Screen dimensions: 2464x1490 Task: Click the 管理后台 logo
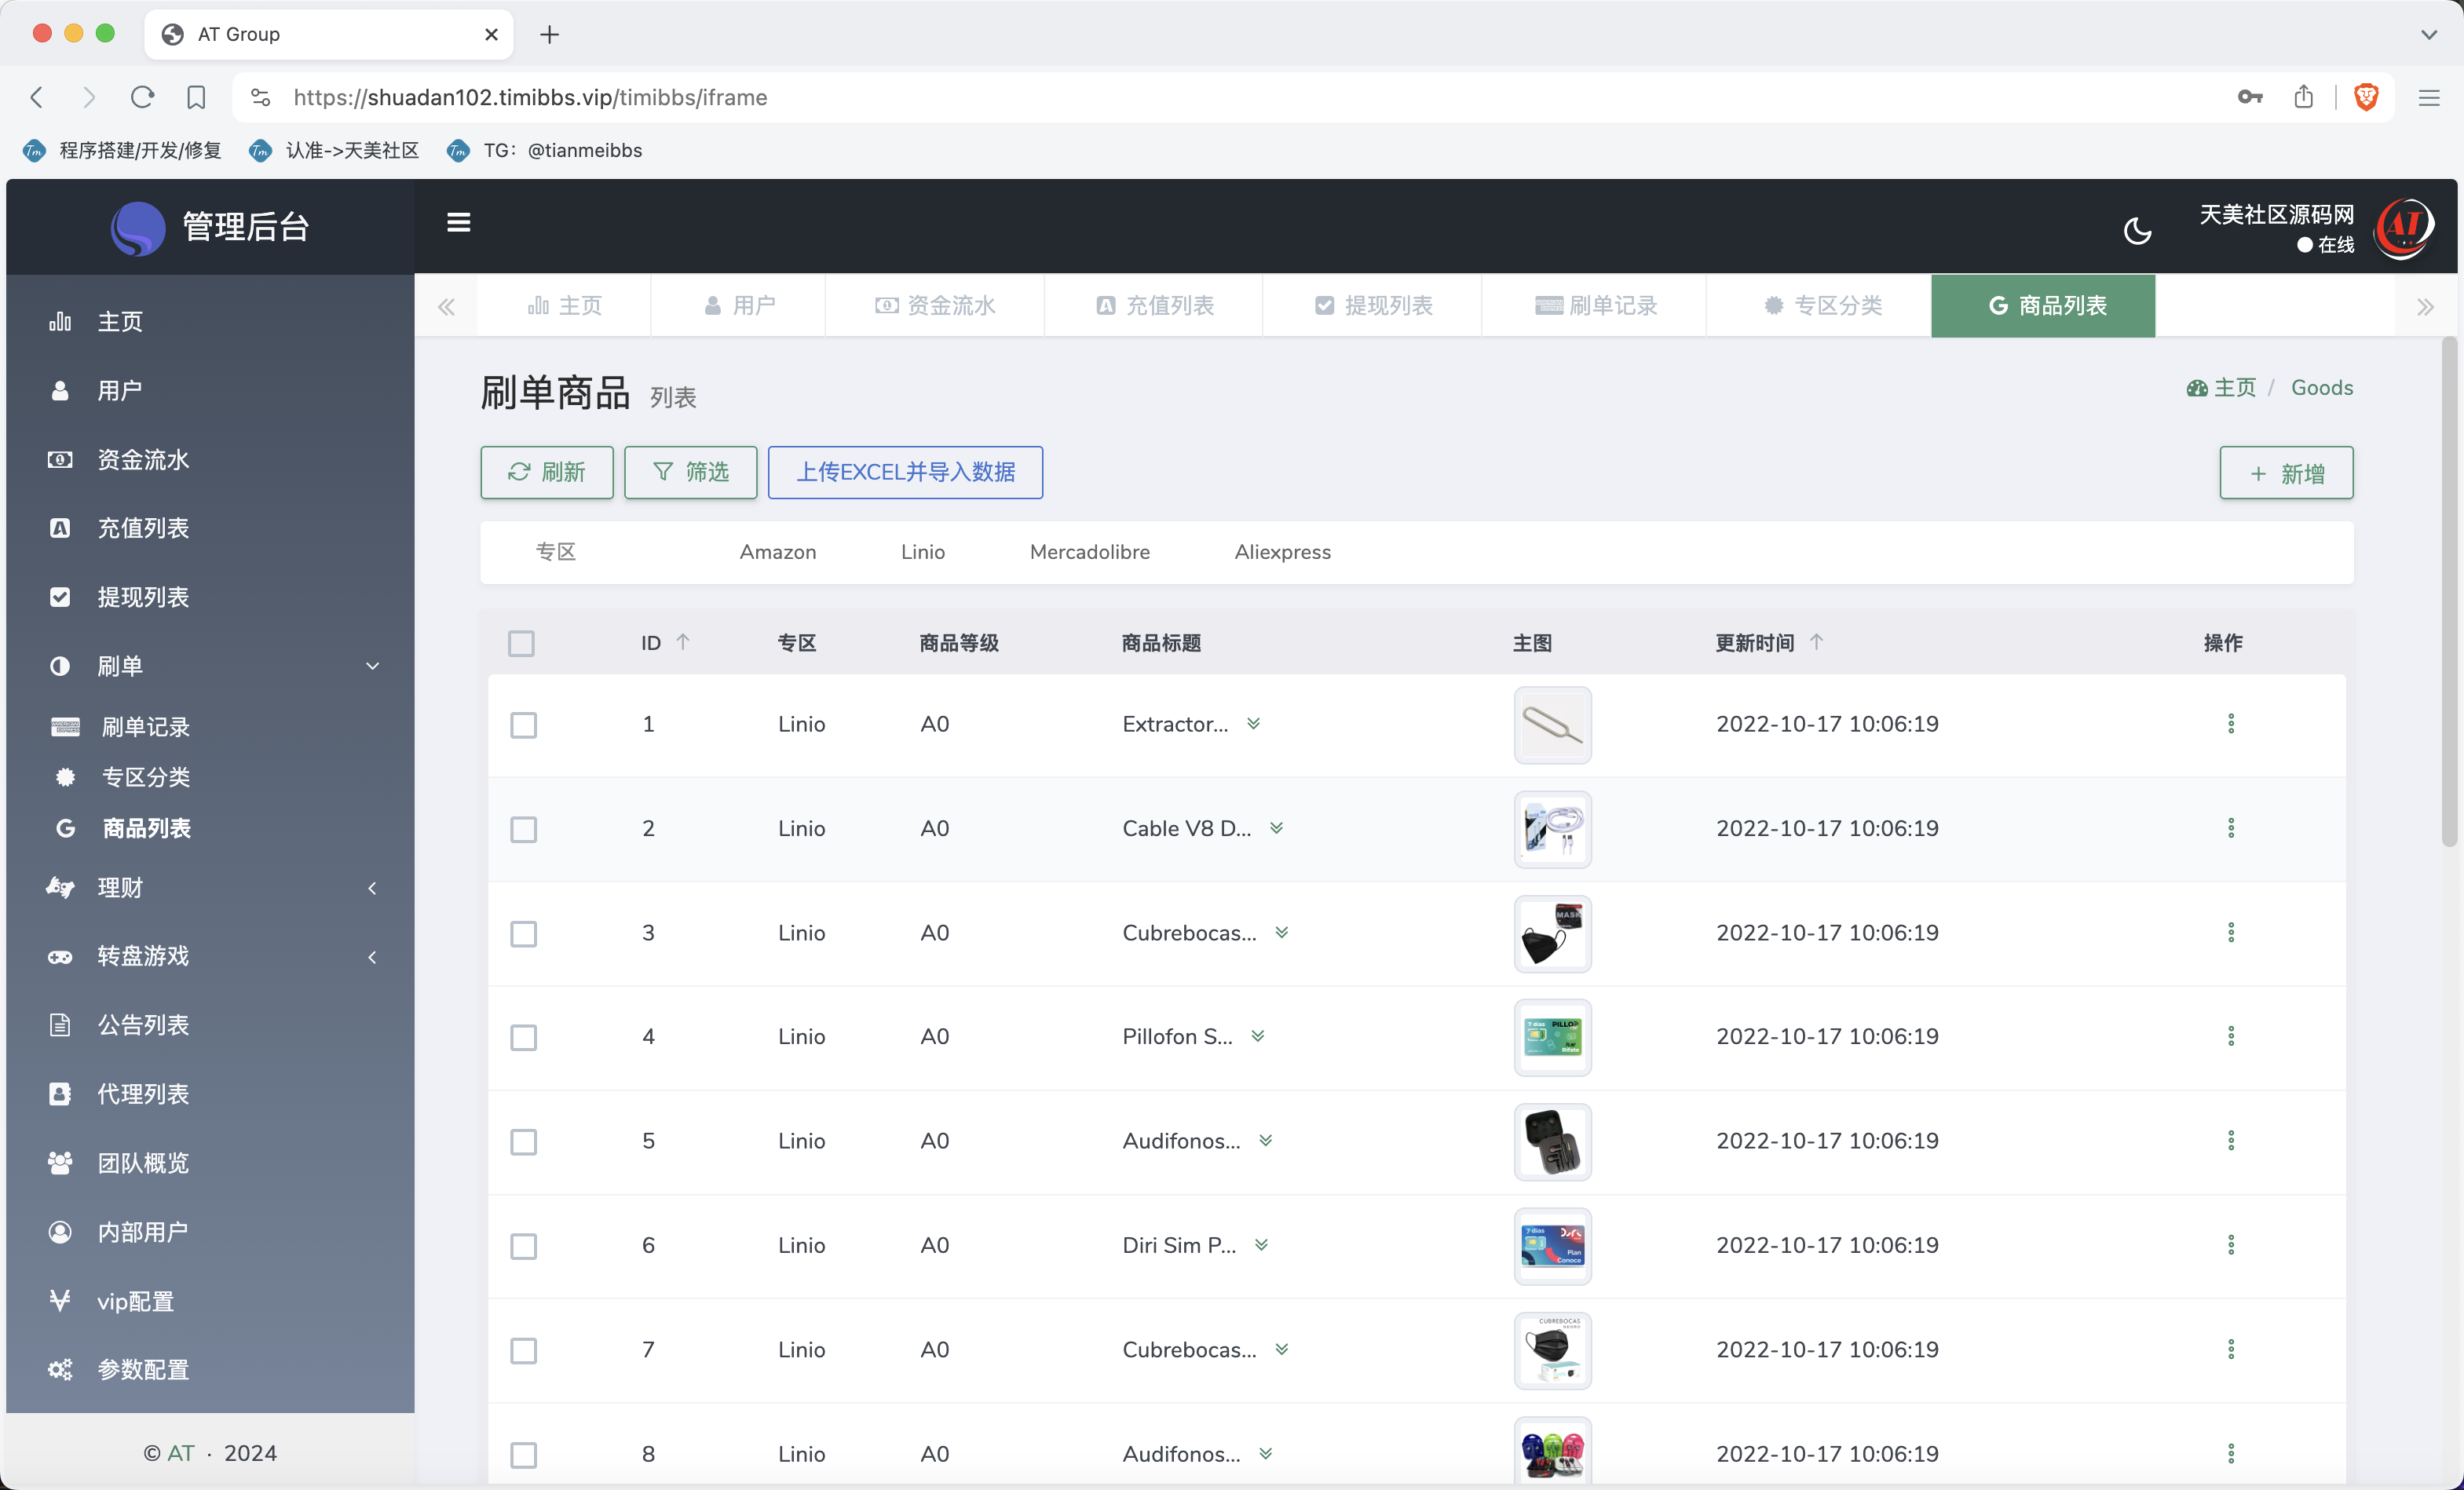(x=210, y=227)
